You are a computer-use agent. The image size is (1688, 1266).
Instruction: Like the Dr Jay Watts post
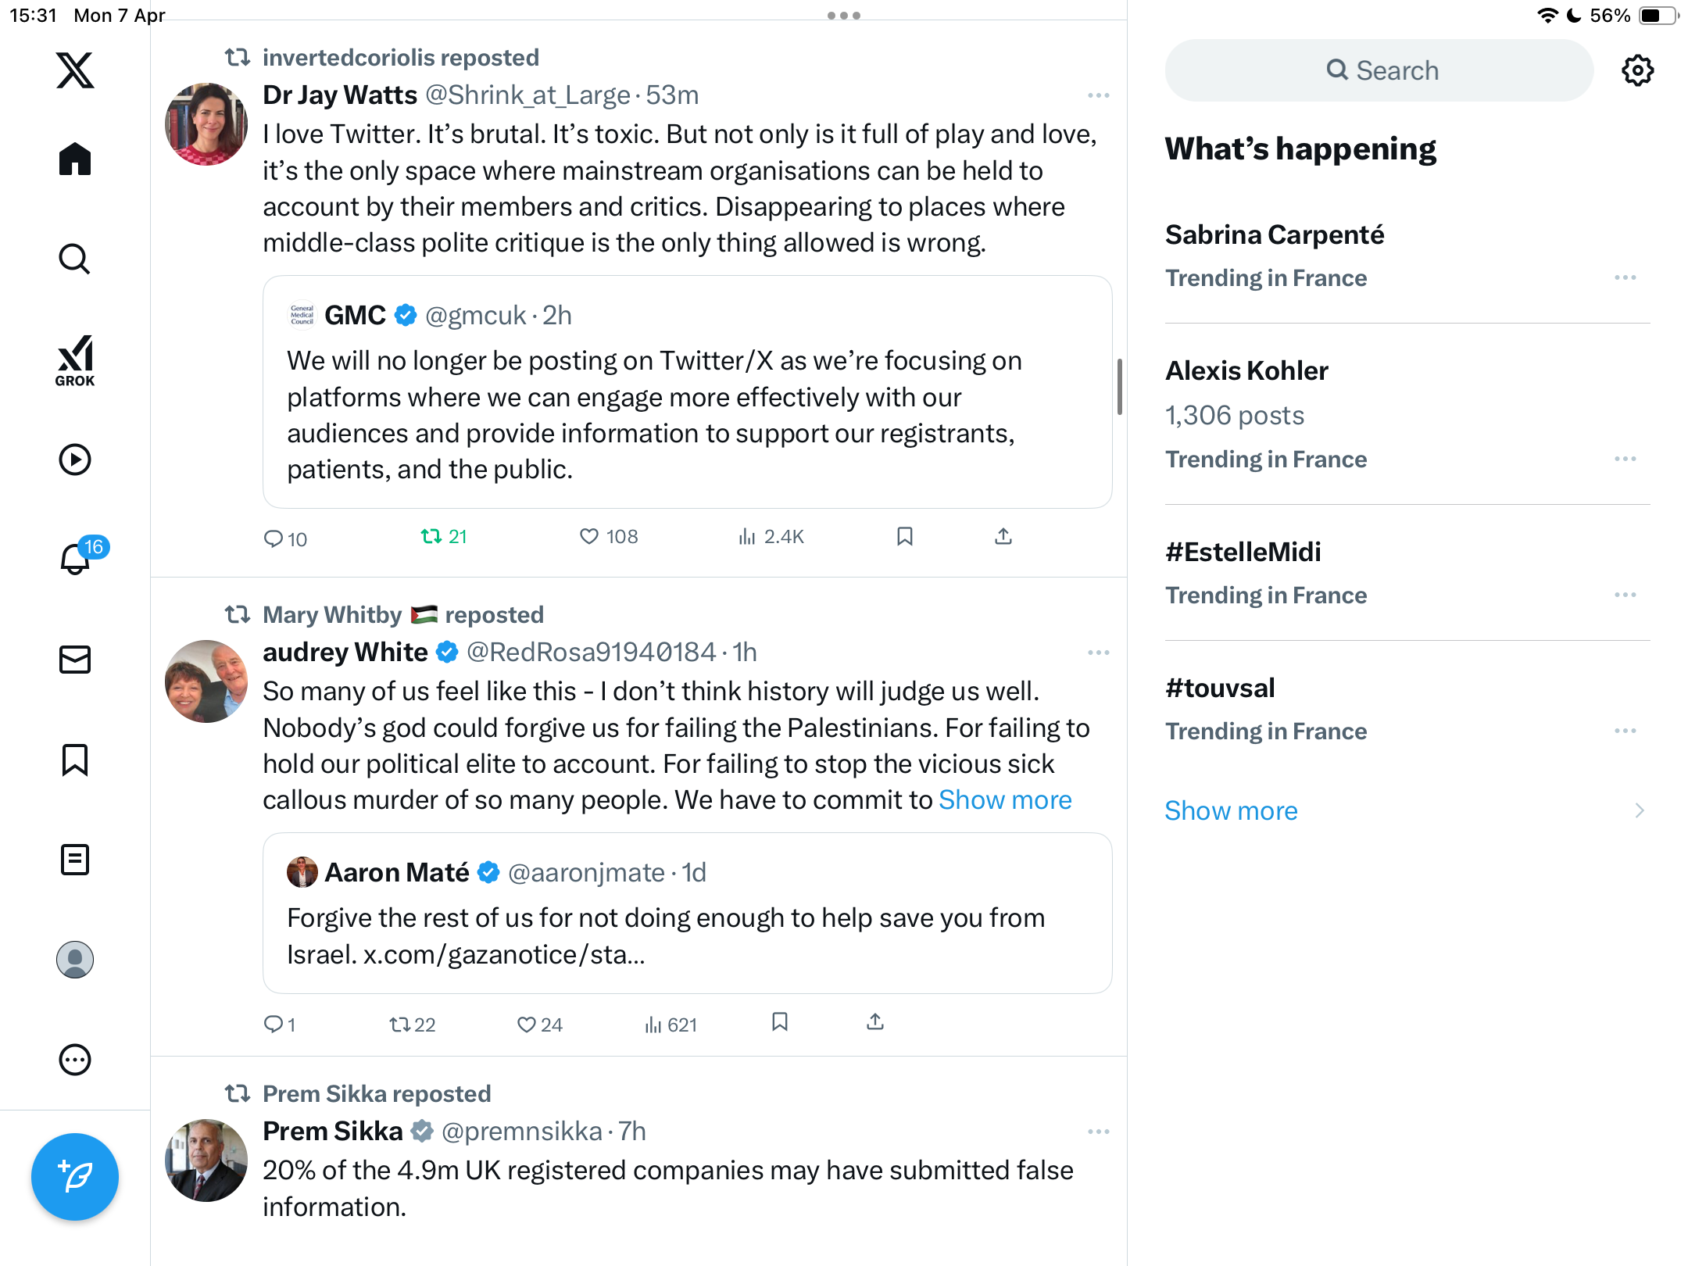[x=609, y=536]
